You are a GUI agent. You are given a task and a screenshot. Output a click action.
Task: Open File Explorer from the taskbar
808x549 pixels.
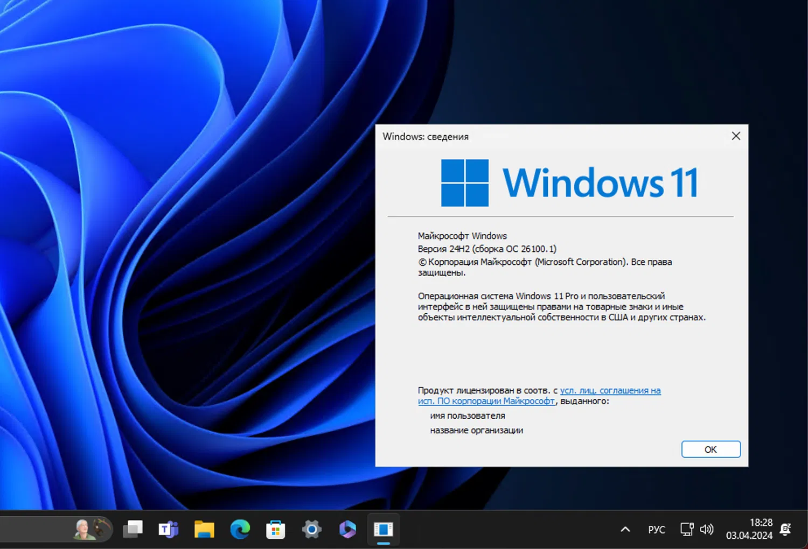pyautogui.click(x=204, y=529)
